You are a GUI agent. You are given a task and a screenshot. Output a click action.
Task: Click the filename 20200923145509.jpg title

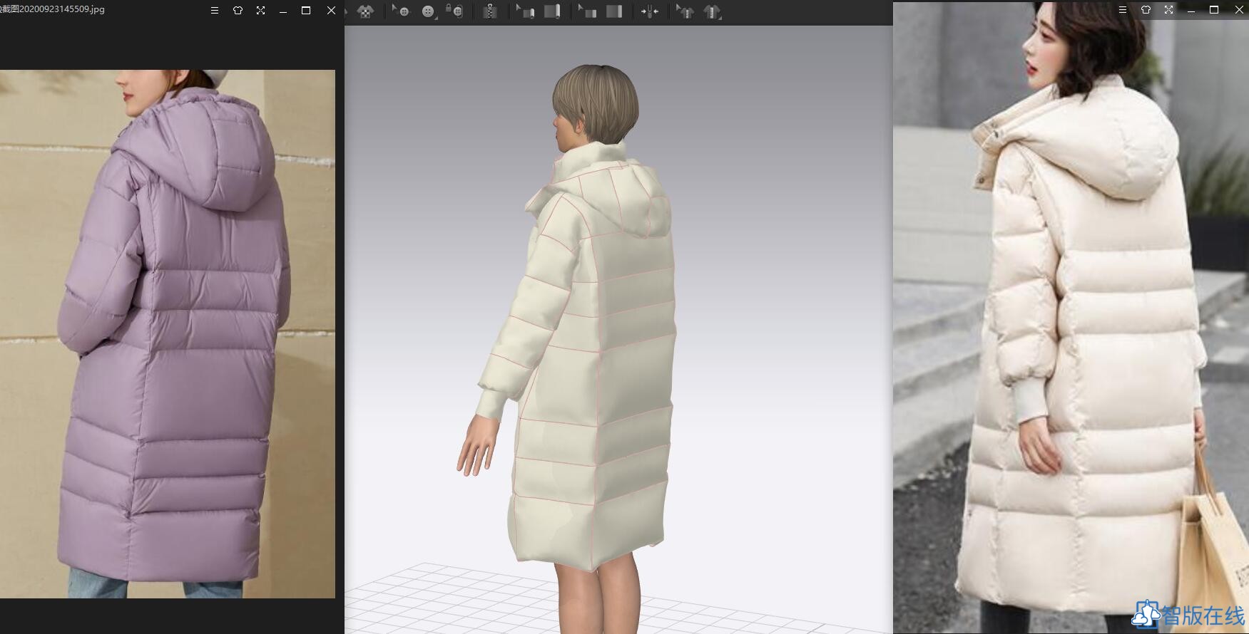[x=53, y=9]
